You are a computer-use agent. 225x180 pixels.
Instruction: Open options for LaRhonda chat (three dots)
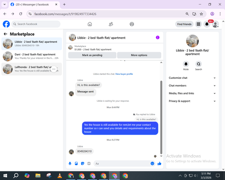pyautogui.click(x=54, y=69)
